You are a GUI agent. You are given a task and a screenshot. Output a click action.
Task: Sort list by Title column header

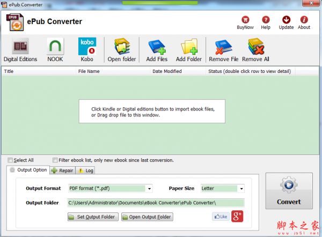[x=39, y=71]
